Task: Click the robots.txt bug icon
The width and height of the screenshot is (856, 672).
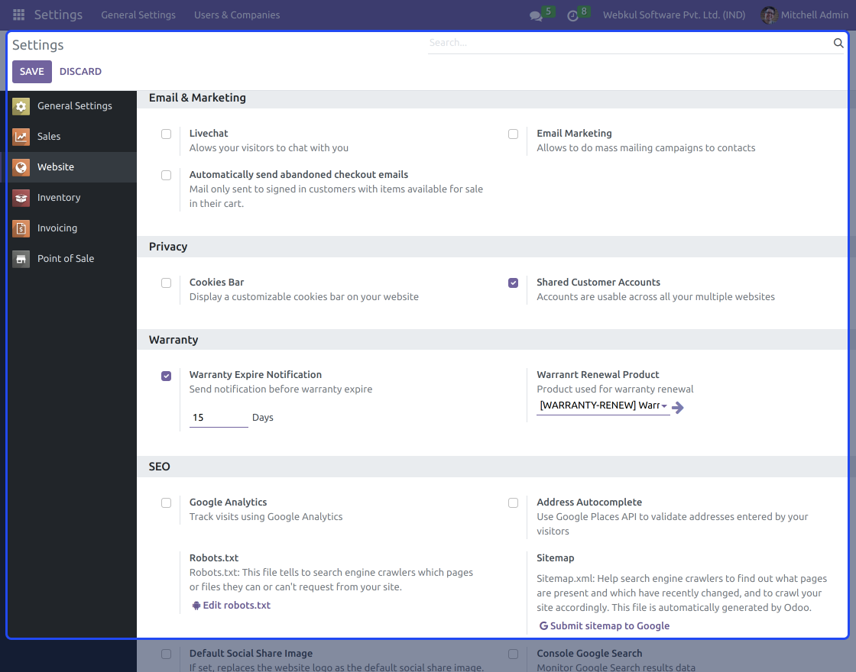Action: click(196, 606)
